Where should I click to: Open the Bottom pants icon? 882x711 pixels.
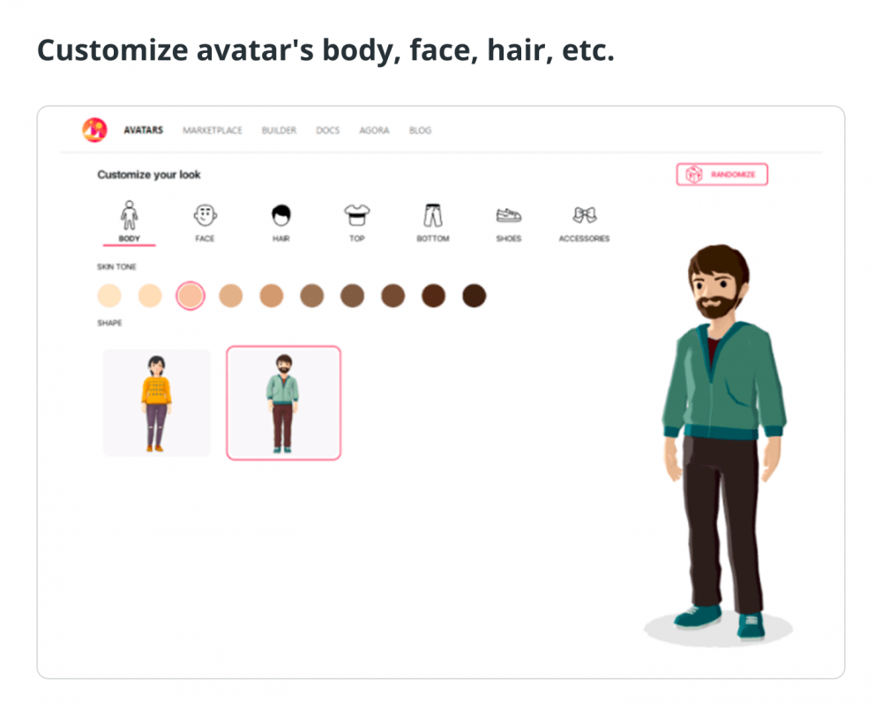click(432, 215)
